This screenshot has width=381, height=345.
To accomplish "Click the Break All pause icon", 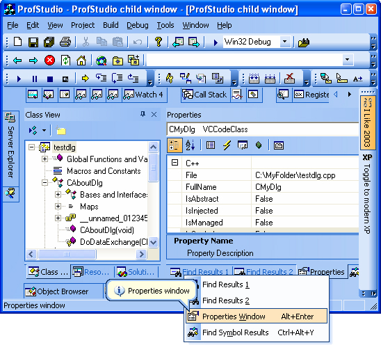I will [x=35, y=79].
